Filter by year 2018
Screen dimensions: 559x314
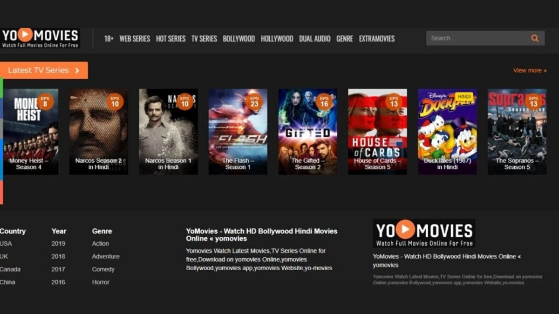[x=58, y=256]
